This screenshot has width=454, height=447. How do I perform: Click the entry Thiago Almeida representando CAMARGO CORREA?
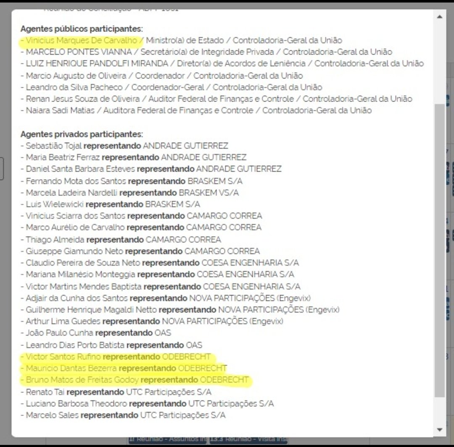point(121,240)
